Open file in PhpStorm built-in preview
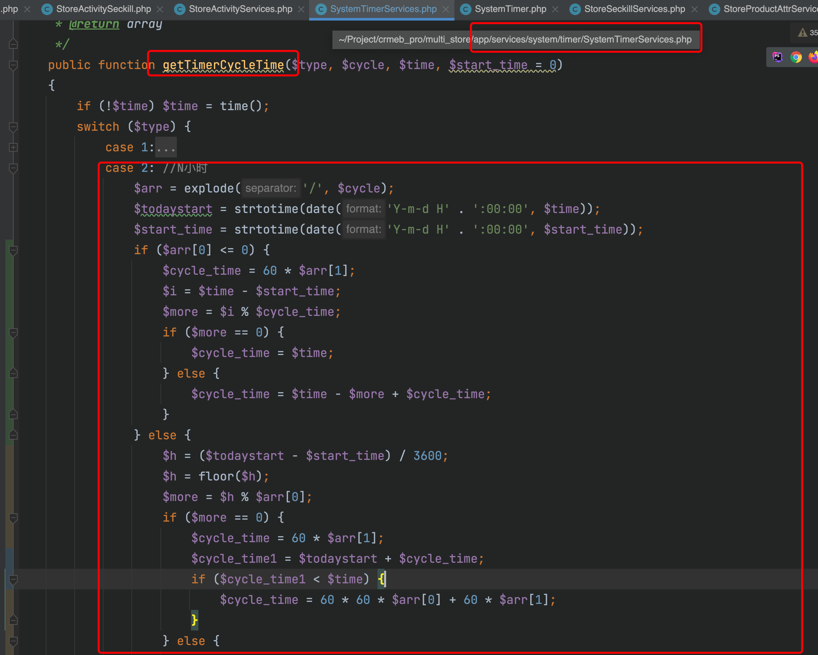 point(778,57)
